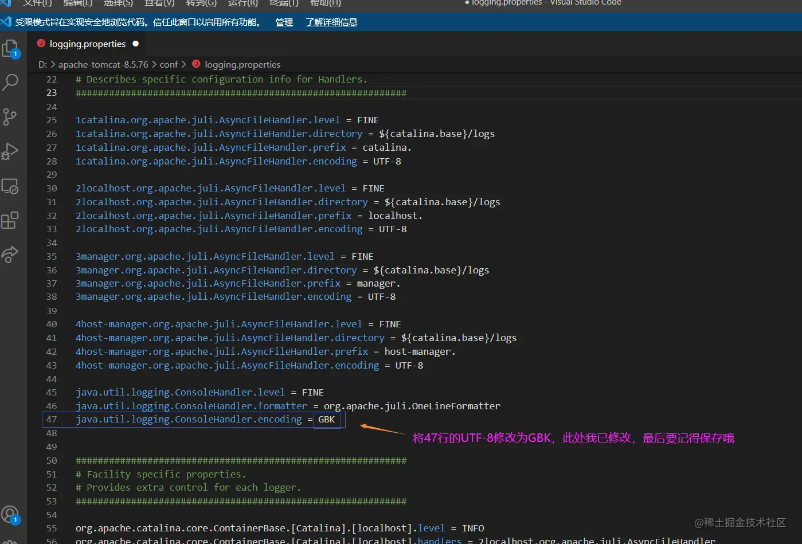The width and height of the screenshot is (802, 544).
Task: Click the comment '# Facility specific properties.'
Action: click(161, 475)
